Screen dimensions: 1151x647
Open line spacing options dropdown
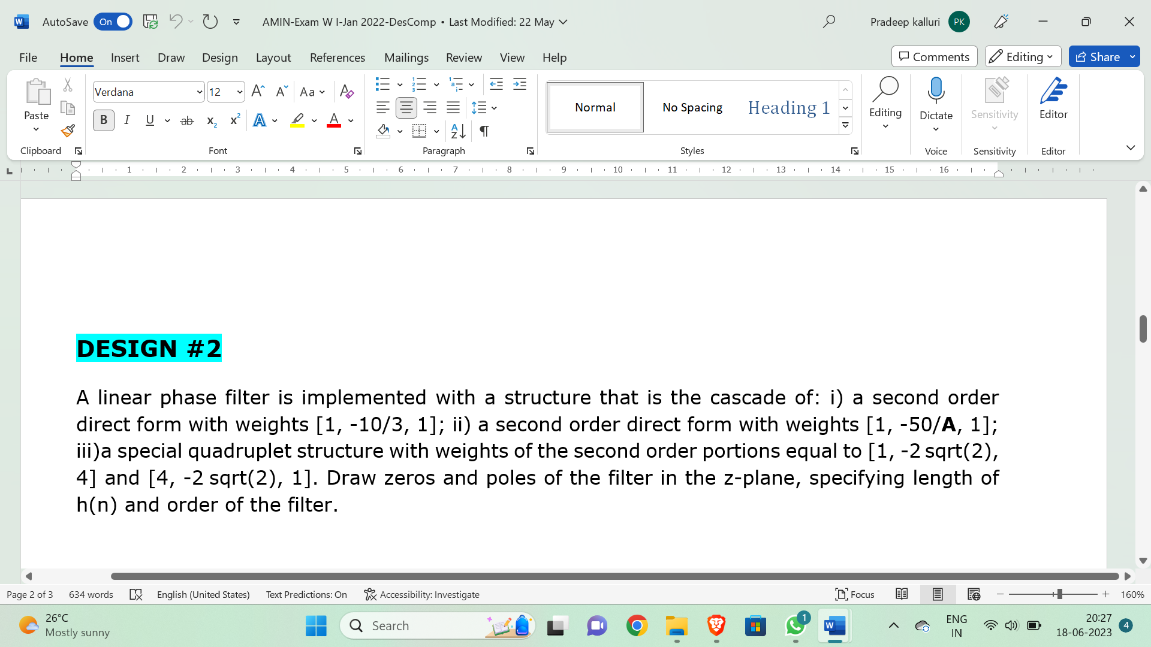495,108
